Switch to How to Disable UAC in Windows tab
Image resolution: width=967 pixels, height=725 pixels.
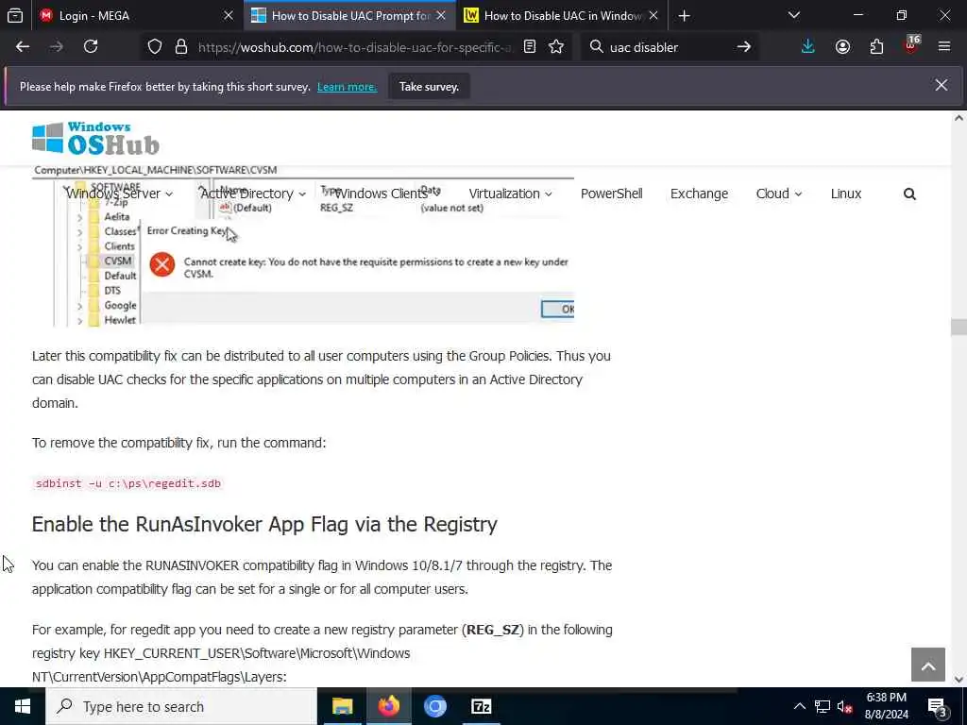561,15
